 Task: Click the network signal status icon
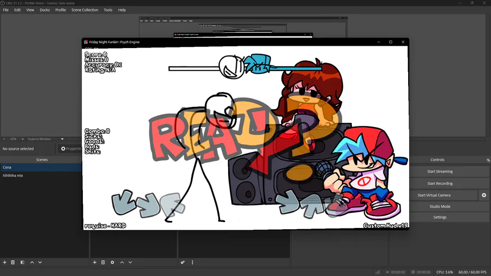point(378,272)
